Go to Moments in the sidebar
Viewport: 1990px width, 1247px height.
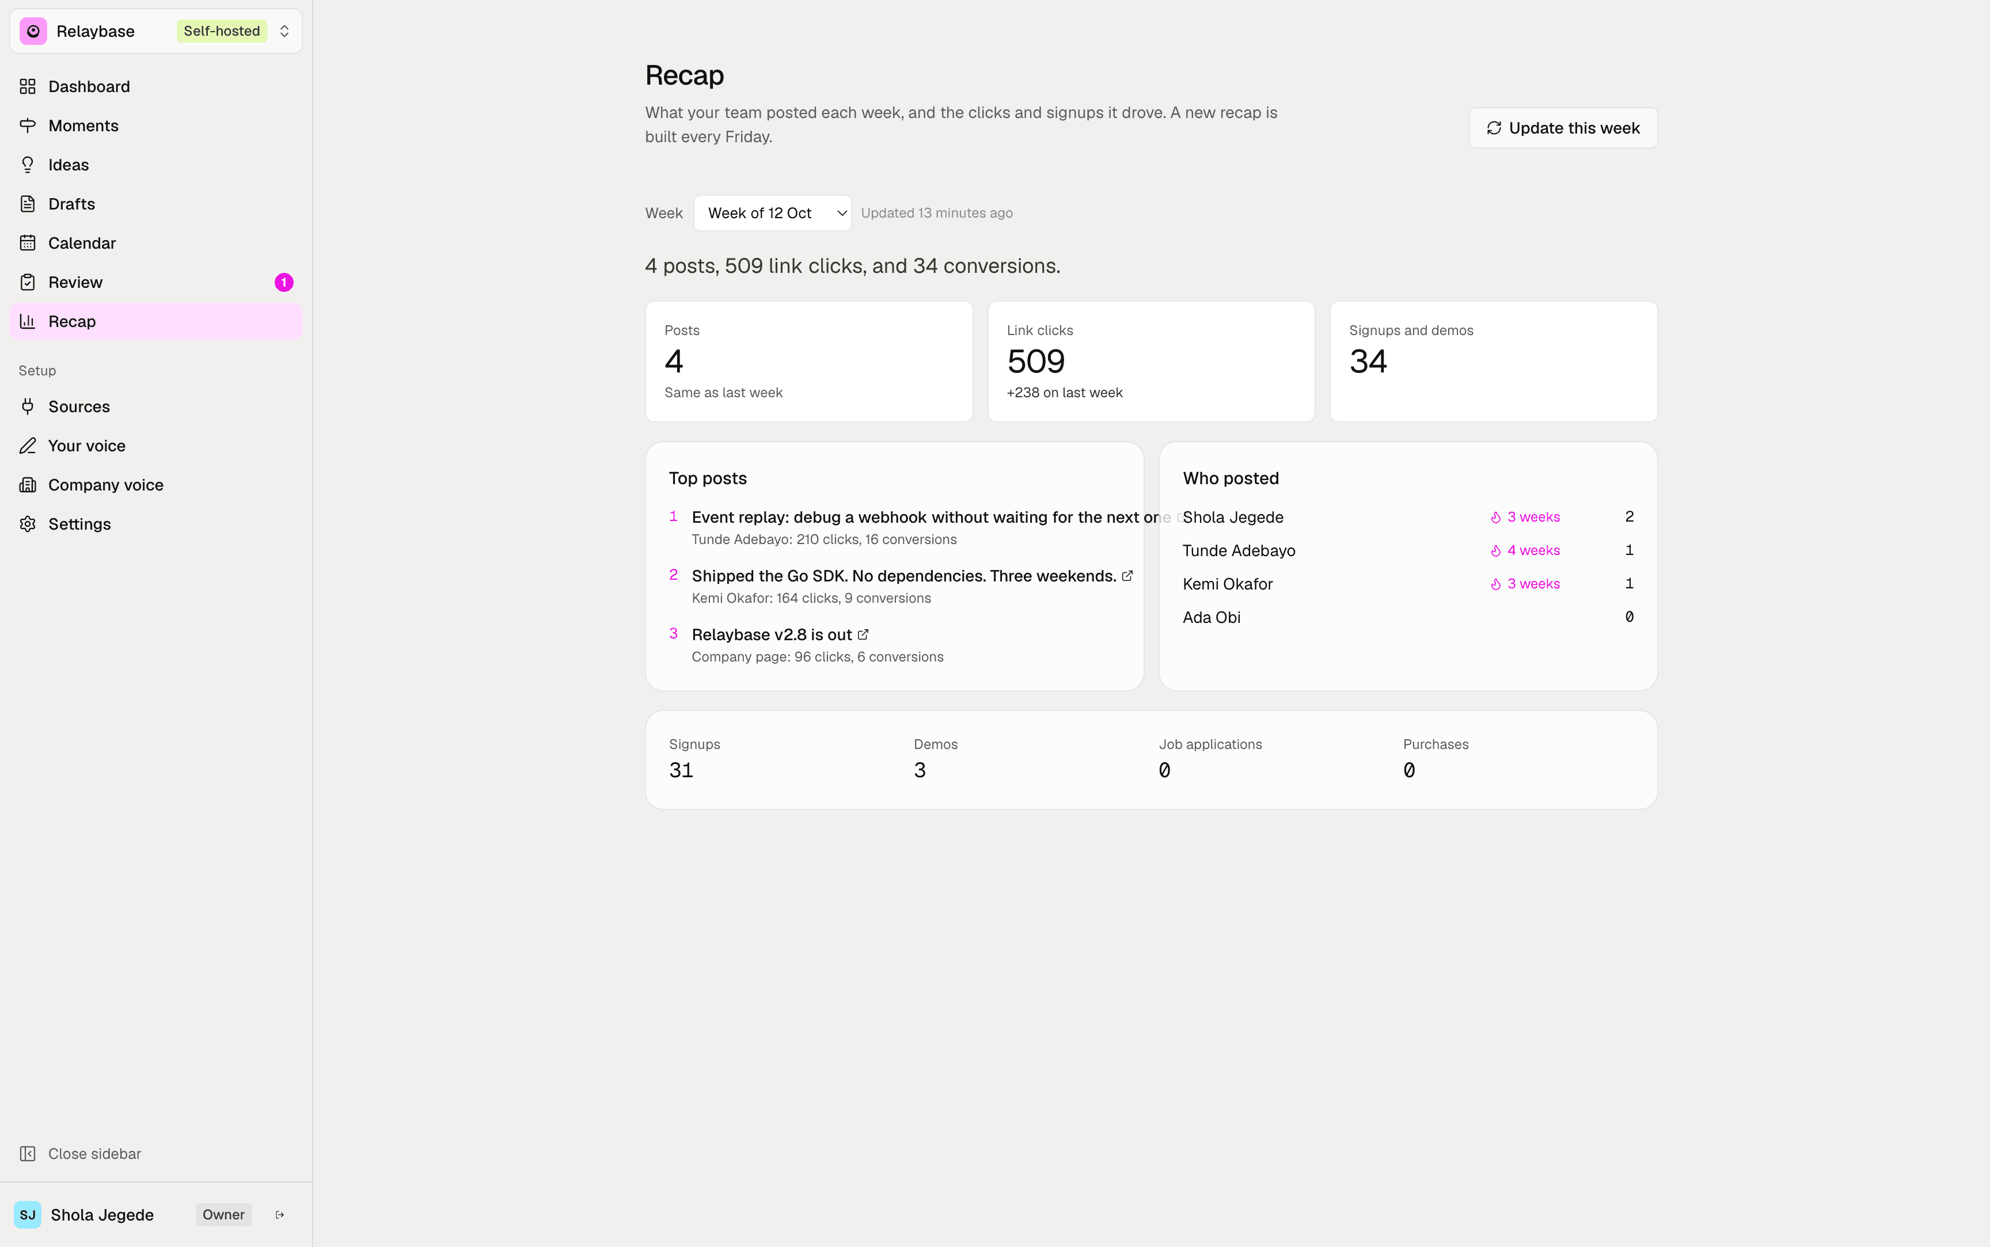pos(156,126)
